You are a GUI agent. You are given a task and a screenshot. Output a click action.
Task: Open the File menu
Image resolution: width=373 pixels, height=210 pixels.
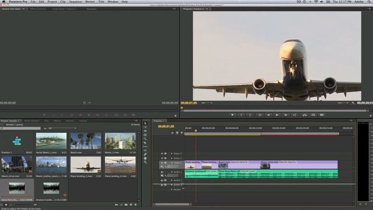(33, 2)
